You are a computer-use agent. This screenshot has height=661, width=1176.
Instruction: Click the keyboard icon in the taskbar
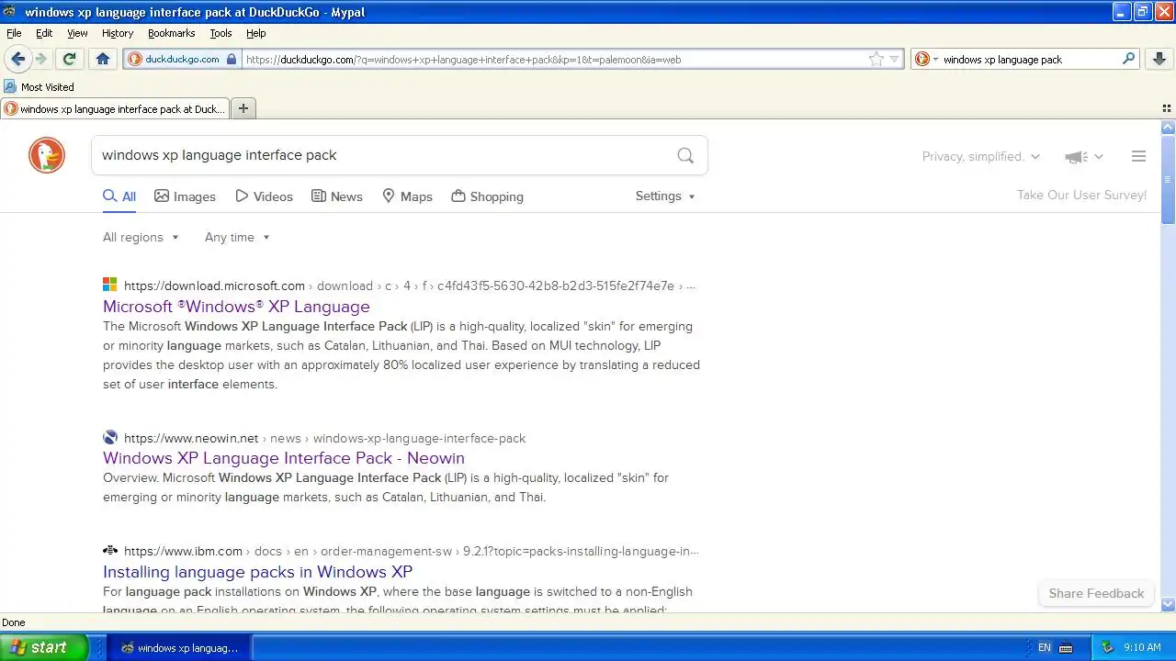tap(1066, 648)
